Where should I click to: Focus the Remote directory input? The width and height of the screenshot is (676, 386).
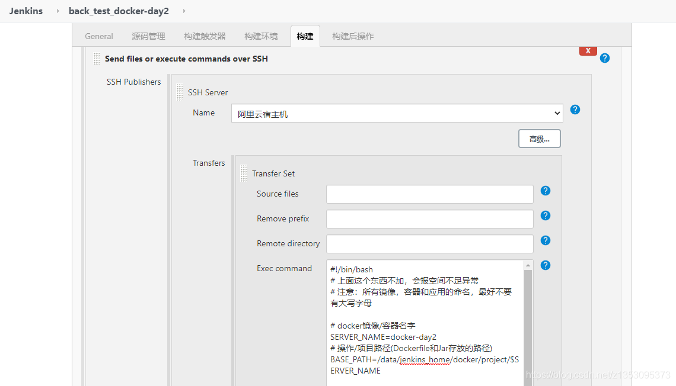[430, 244]
